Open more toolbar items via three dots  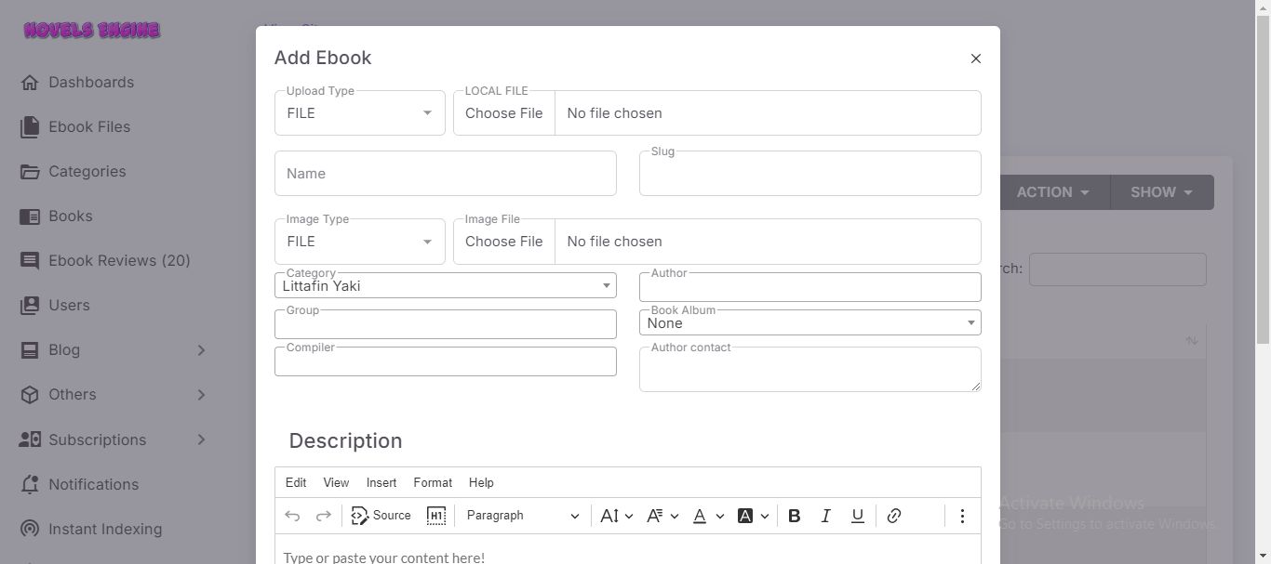[x=962, y=516]
